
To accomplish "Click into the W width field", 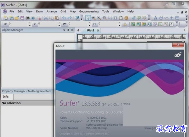I will (78, 24).
